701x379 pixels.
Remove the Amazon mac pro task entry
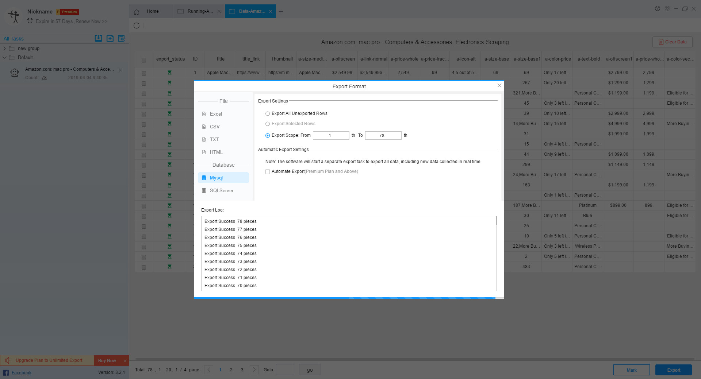120,70
